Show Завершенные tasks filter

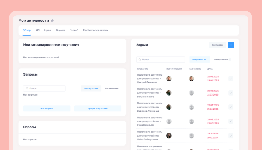point(222,60)
